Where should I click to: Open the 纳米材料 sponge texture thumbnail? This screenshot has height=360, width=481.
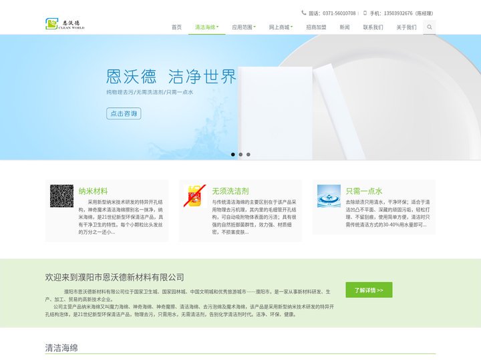61,196
